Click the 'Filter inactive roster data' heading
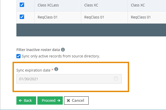The image size is (166, 110). click(x=38, y=50)
